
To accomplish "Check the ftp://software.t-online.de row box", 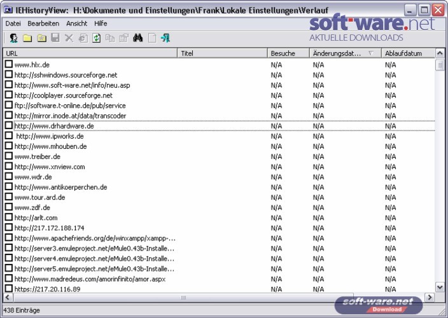I will coord(9,105).
